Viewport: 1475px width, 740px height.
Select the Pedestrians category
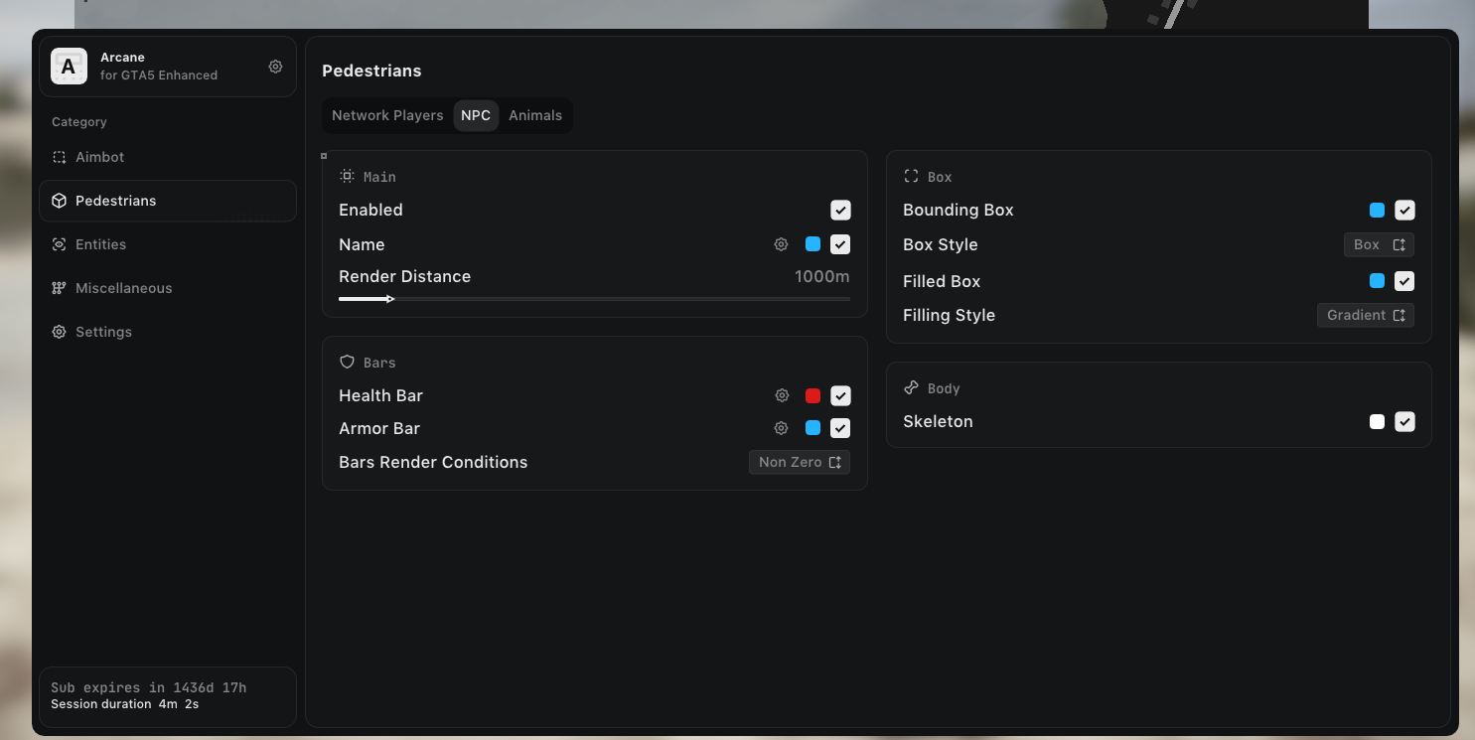[x=168, y=201]
